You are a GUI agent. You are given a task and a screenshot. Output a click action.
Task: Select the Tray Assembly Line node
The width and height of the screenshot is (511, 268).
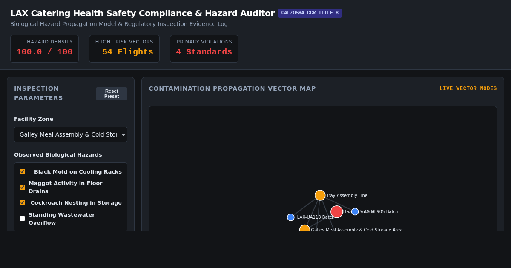click(320, 195)
